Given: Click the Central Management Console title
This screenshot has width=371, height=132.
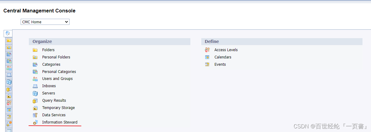Looking at the screenshot, I should tap(39, 11).
